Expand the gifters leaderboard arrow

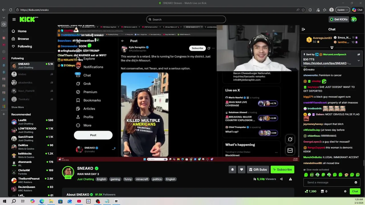[x=332, y=48]
